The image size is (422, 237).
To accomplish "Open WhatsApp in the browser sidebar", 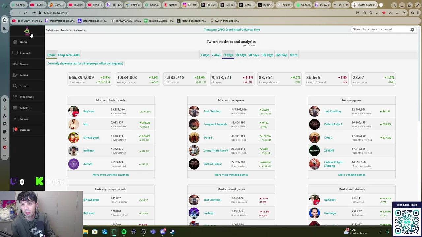I will click(5, 132).
